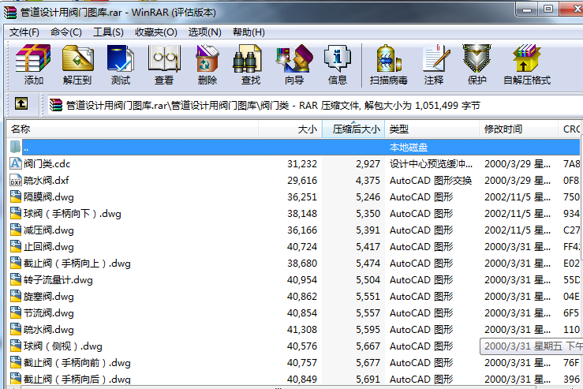Screen dimensions: 583x389
Task: Open the 收藏夹(O) menu
Action: 156,32
